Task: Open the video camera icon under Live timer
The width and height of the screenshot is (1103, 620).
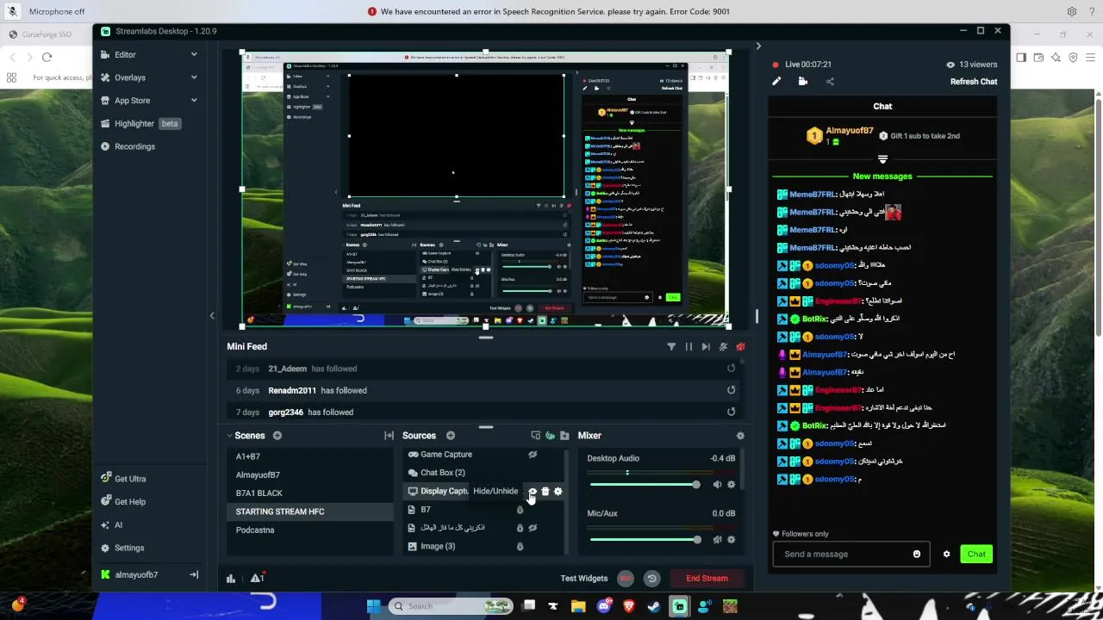Action: click(x=803, y=82)
